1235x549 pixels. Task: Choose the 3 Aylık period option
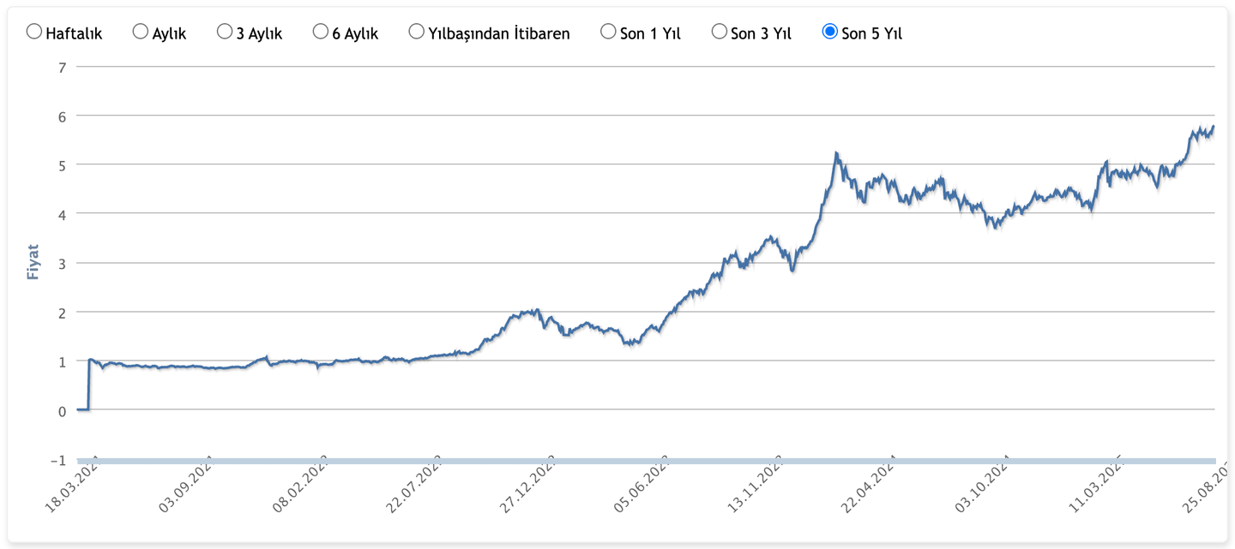point(223,30)
